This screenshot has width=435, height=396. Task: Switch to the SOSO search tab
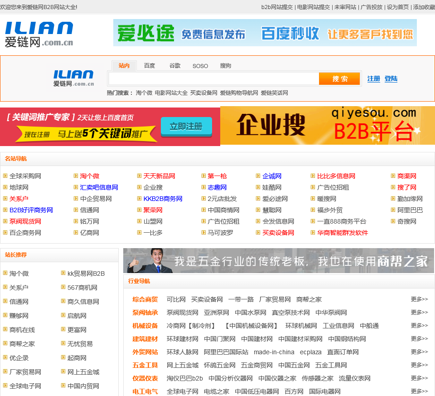(x=200, y=66)
